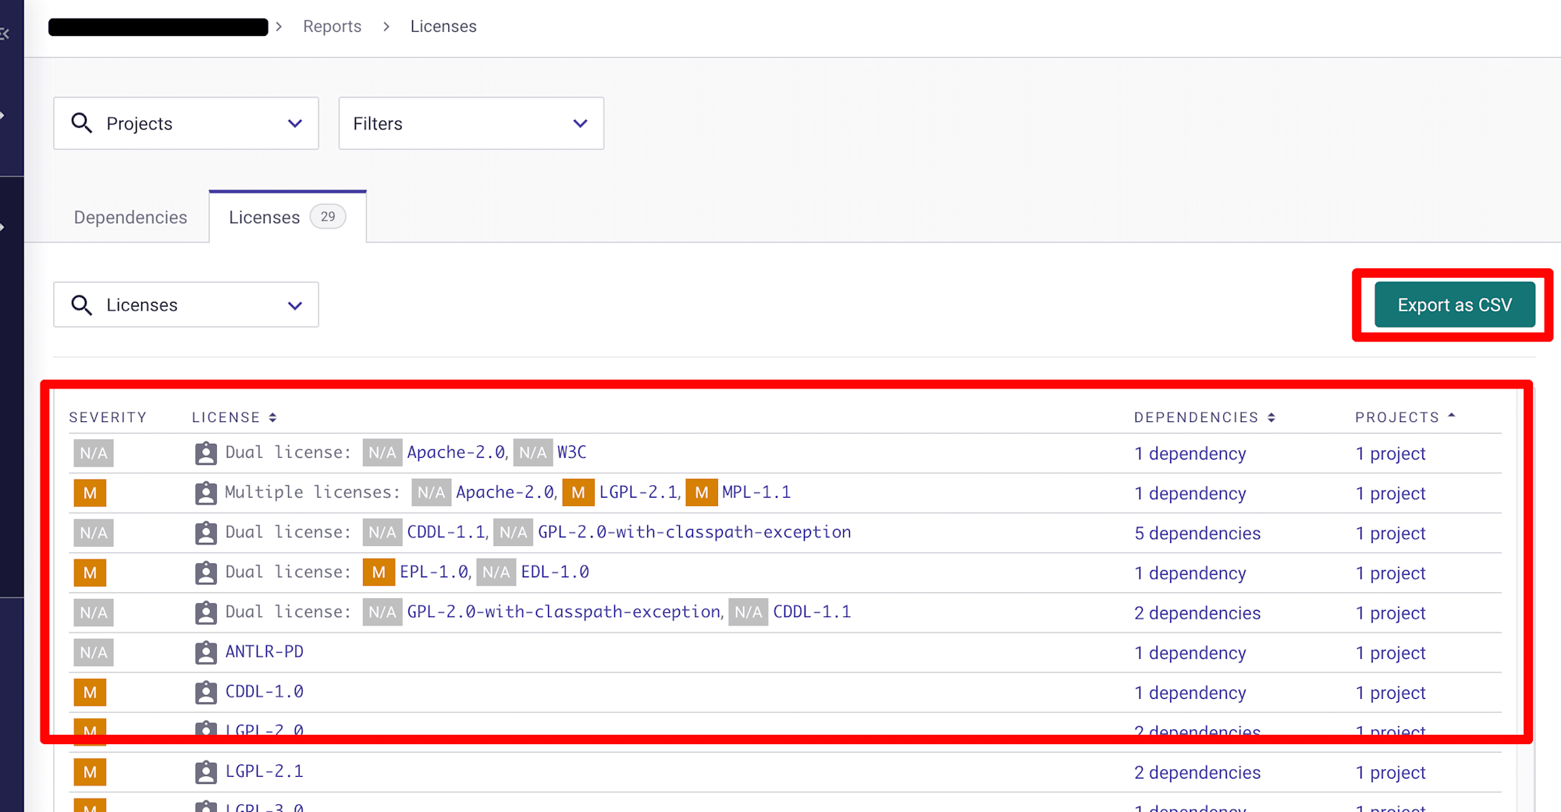Click the license icon in Multiple licenses row

tap(205, 493)
